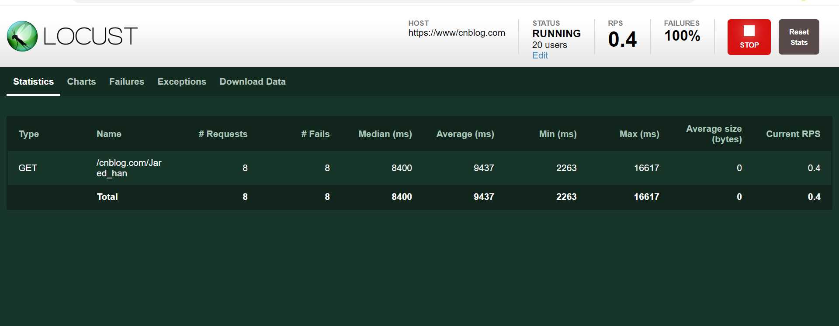Sort by # Fails column
This screenshot has width=839, height=326.
(x=315, y=134)
